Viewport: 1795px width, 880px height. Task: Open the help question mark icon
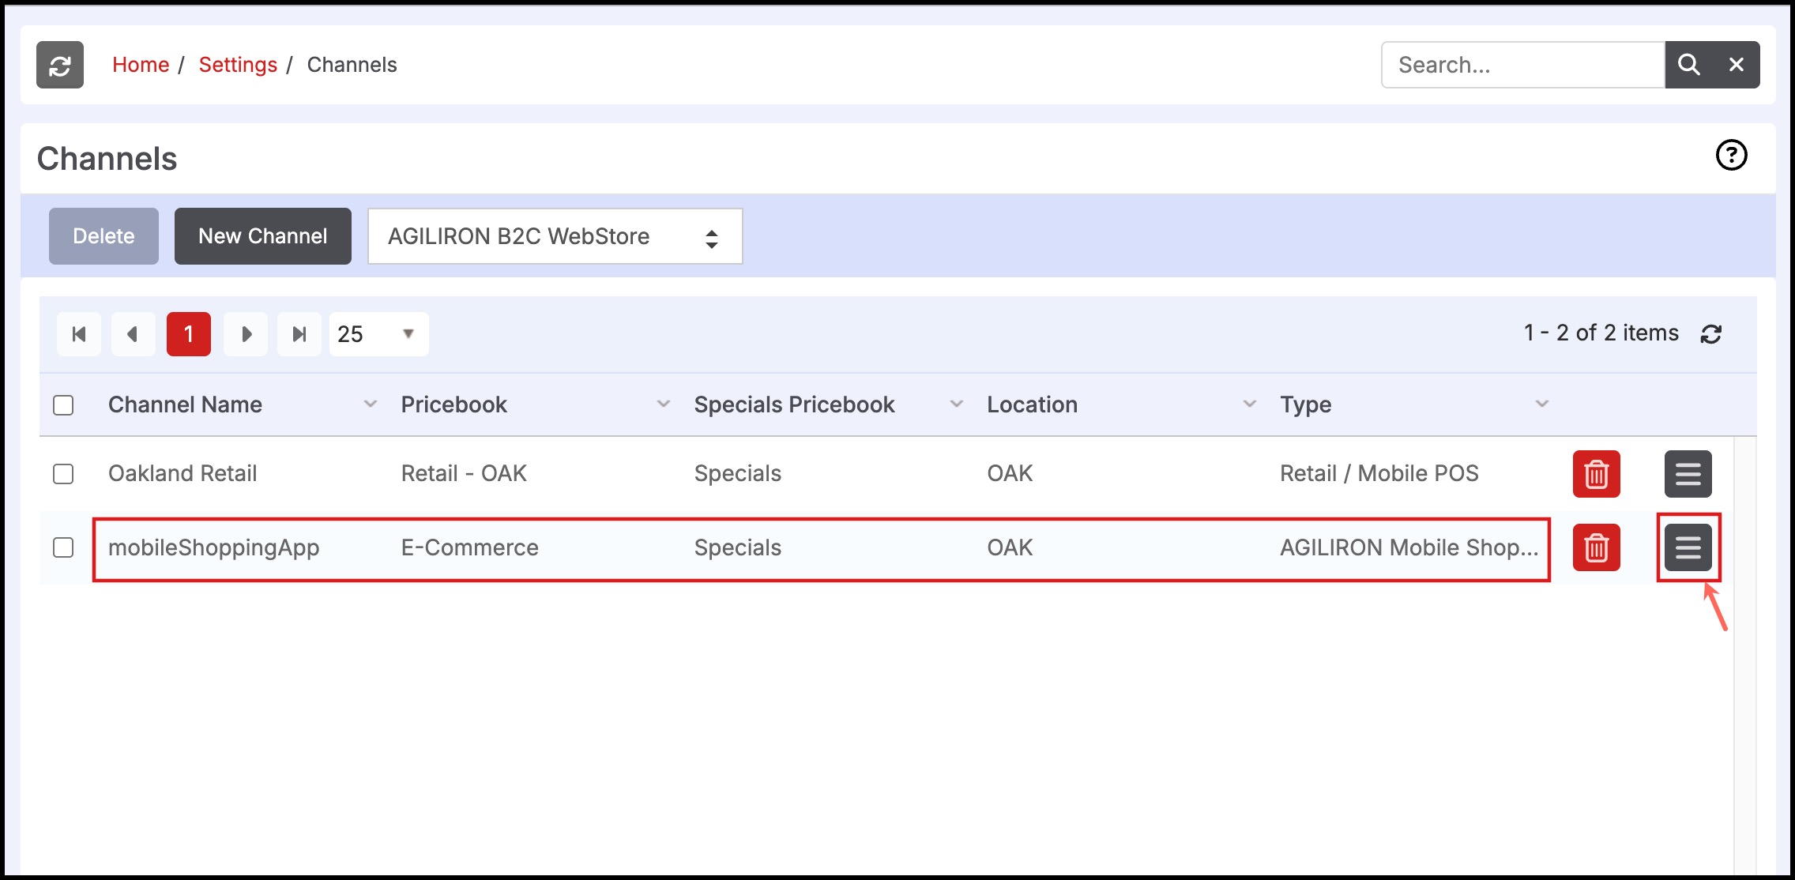click(x=1731, y=156)
